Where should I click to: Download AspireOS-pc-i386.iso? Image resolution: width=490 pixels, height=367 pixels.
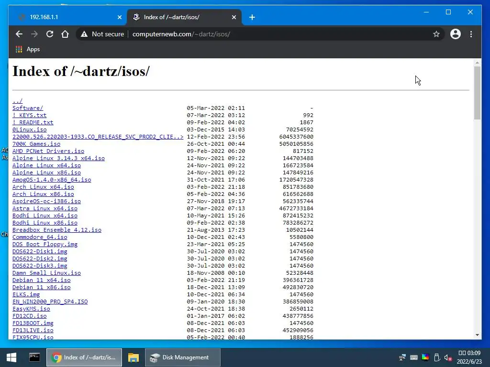coord(46,201)
